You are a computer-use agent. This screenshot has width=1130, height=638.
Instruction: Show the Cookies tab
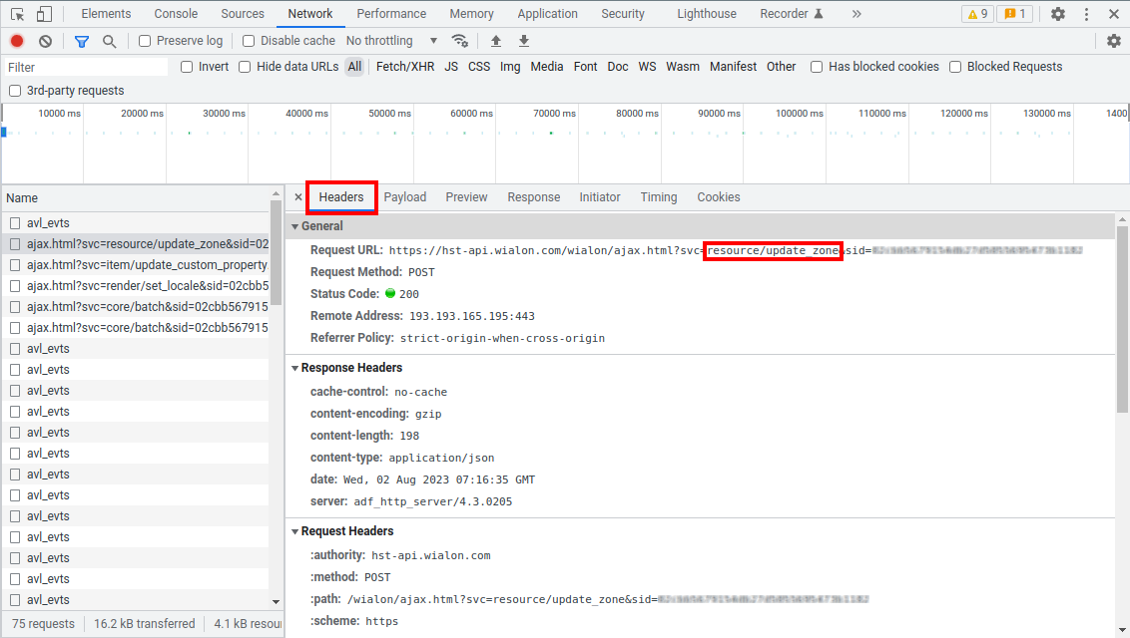point(719,197)
